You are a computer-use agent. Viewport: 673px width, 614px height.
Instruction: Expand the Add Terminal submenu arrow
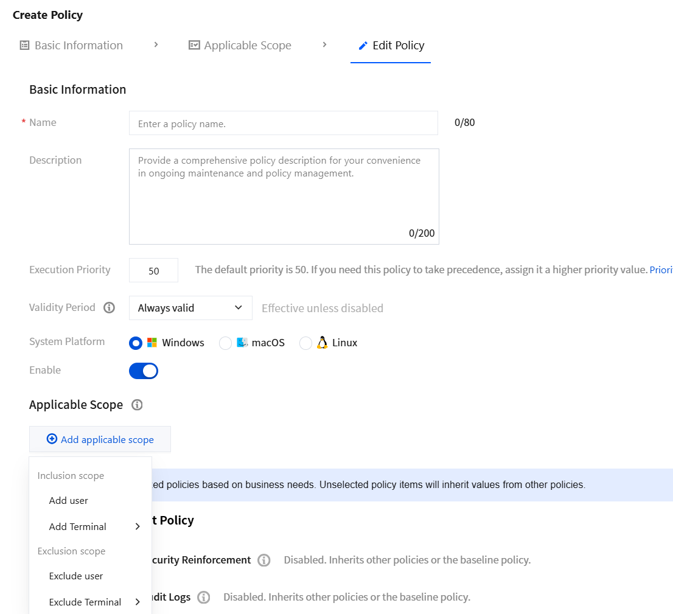138,526
